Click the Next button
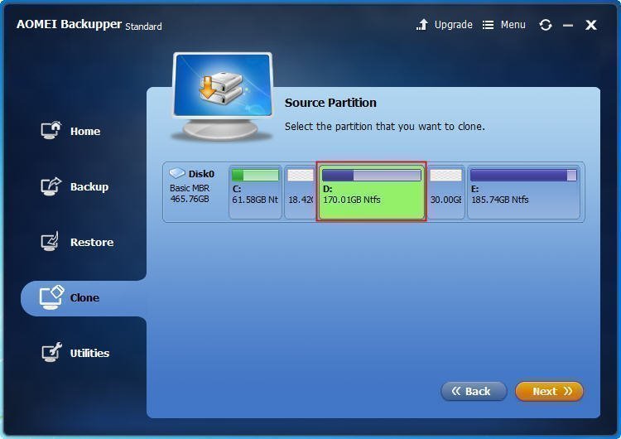Image resolution: width=621 pixels, height=439 pixels. pos(549,392)
